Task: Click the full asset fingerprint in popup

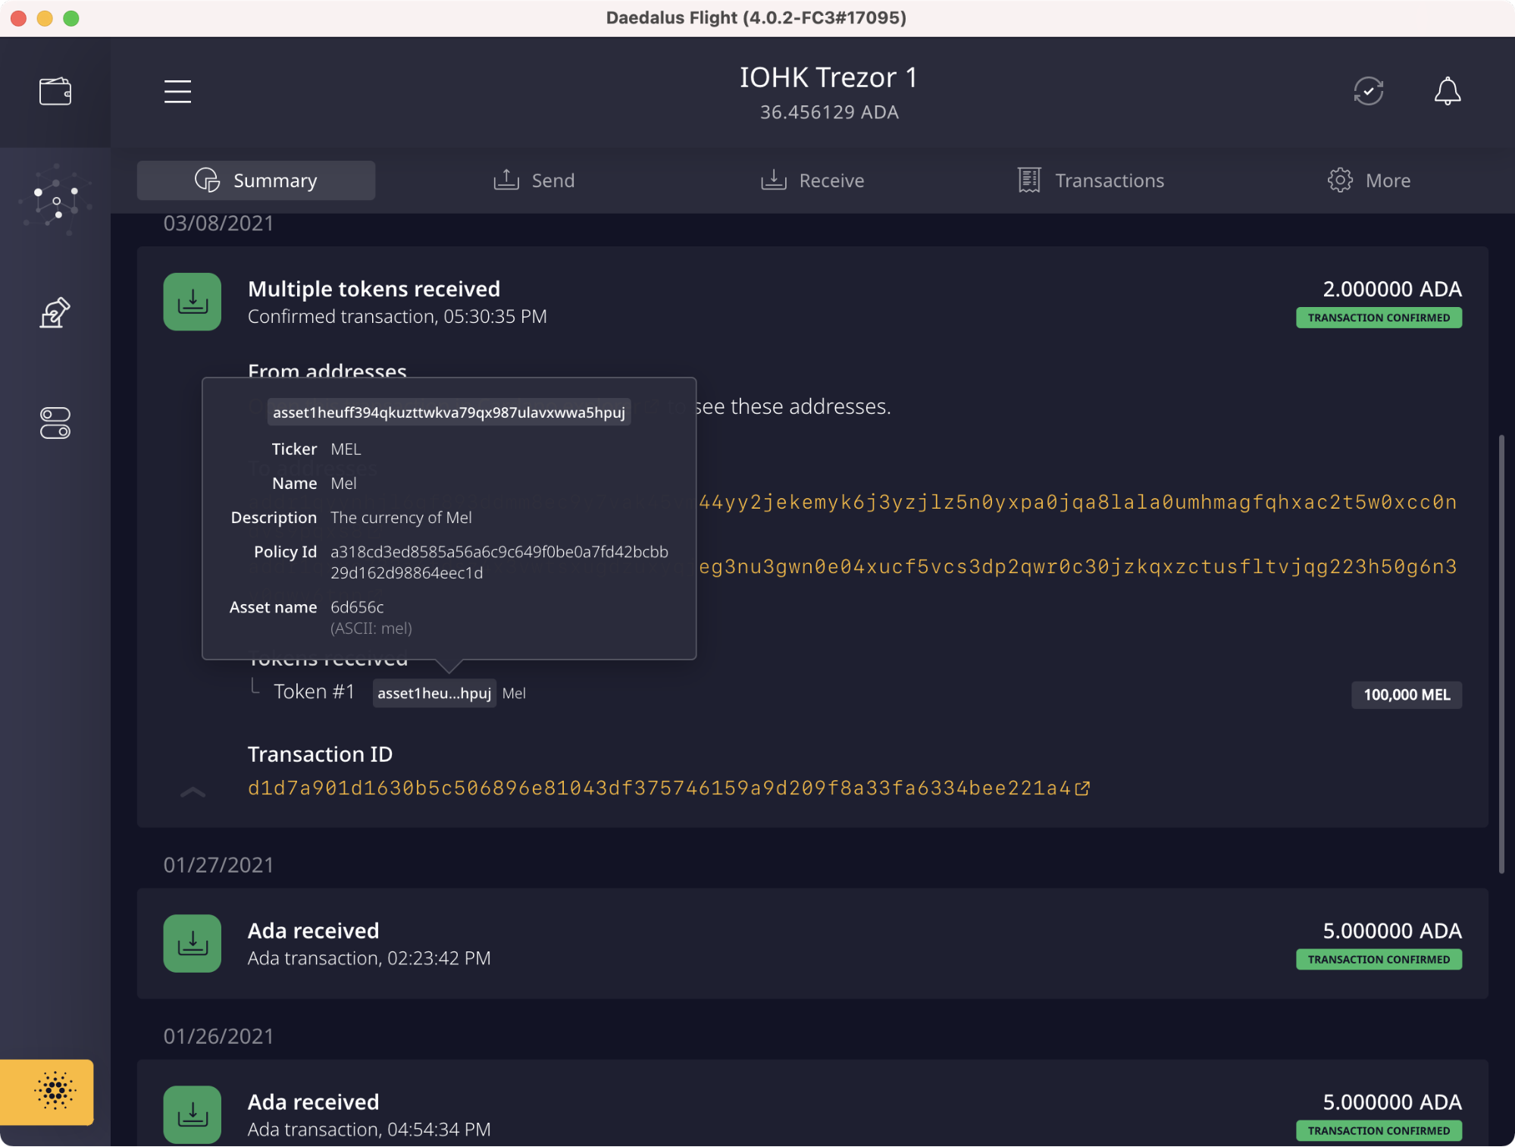Action: coord(449,412)
